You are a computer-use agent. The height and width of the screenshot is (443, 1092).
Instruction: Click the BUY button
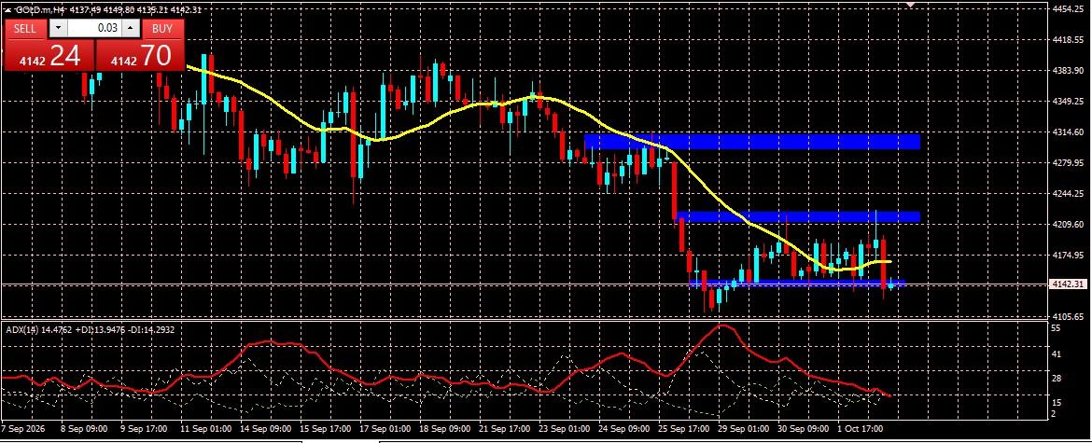pos(162,29)
